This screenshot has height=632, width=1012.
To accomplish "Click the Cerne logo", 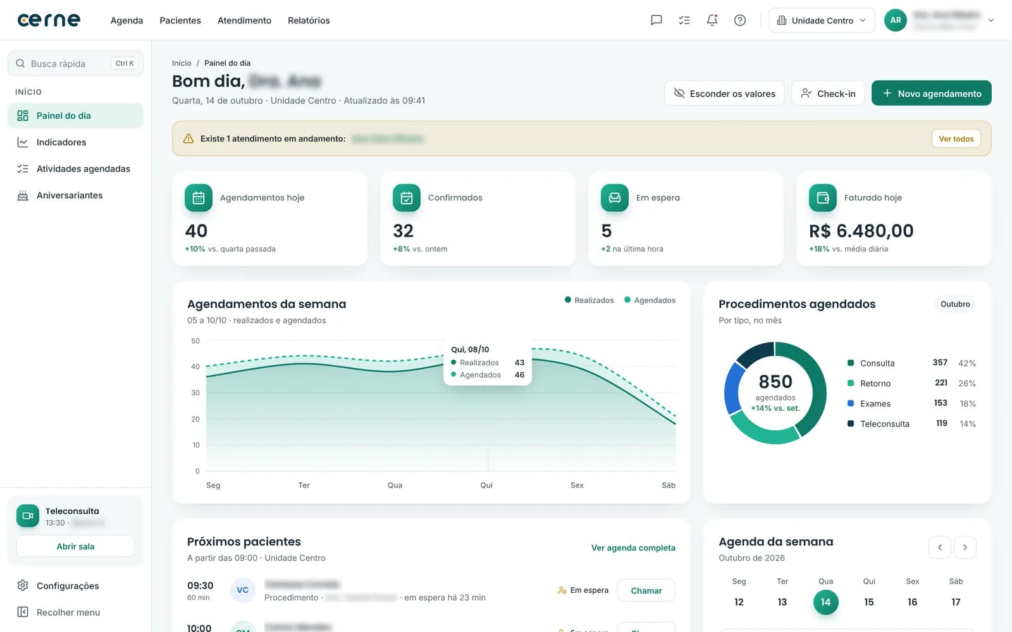I will (49, 20).
